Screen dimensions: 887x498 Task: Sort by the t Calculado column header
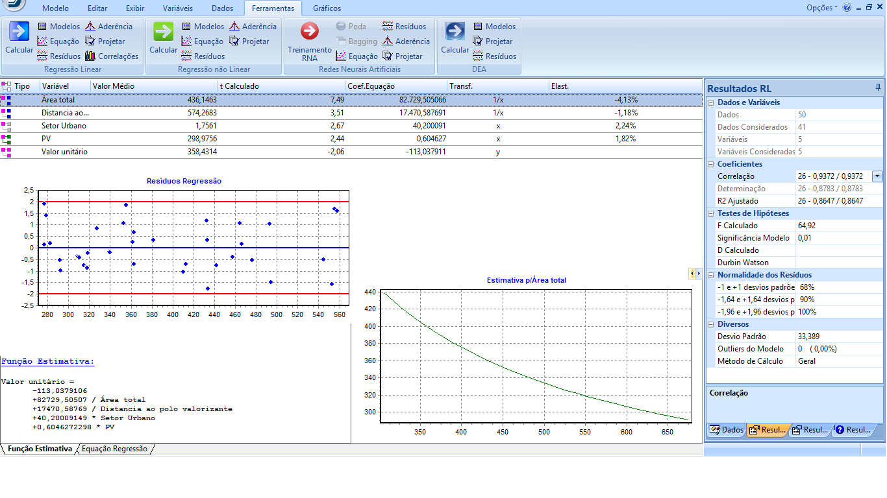point(282,86)
